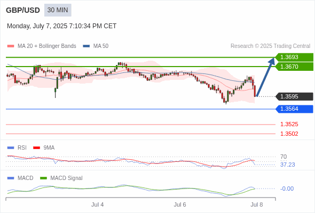This screenshot has width=315, height=213.
Task: Click the MACD Signal legend swatch
Action: (43, 178)
